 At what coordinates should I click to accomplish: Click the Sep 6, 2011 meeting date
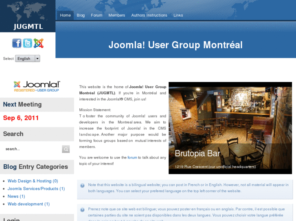point(21,118)
